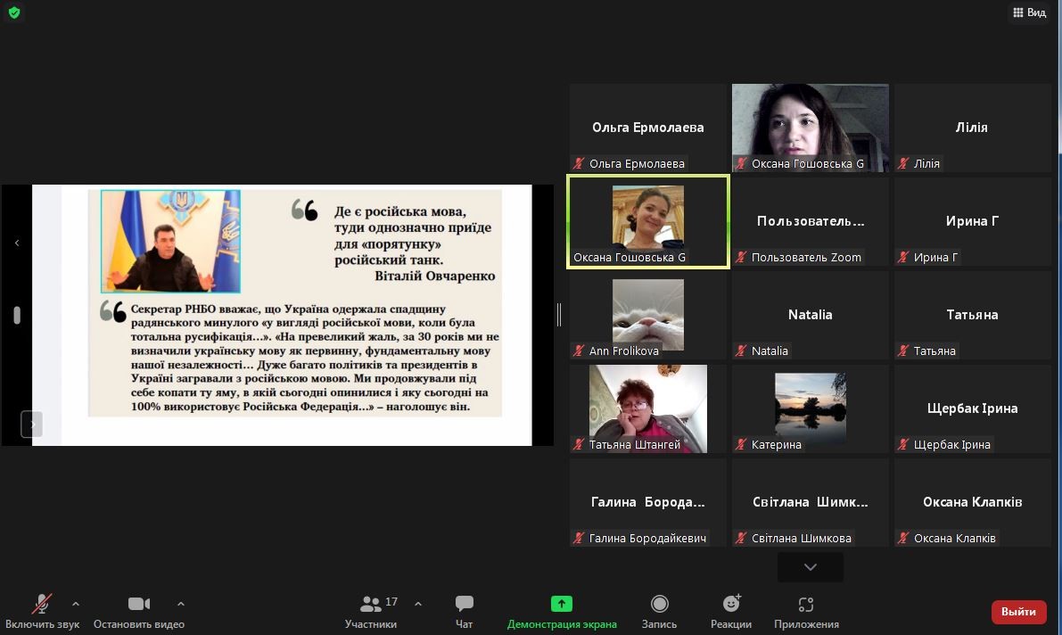Open the Участники participants panel

pos(371,612)
